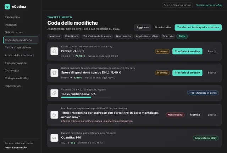This screenshot has width=227, height=153.
Task: Open the Gestisci account eBay link
Action: tap(209, 5)
